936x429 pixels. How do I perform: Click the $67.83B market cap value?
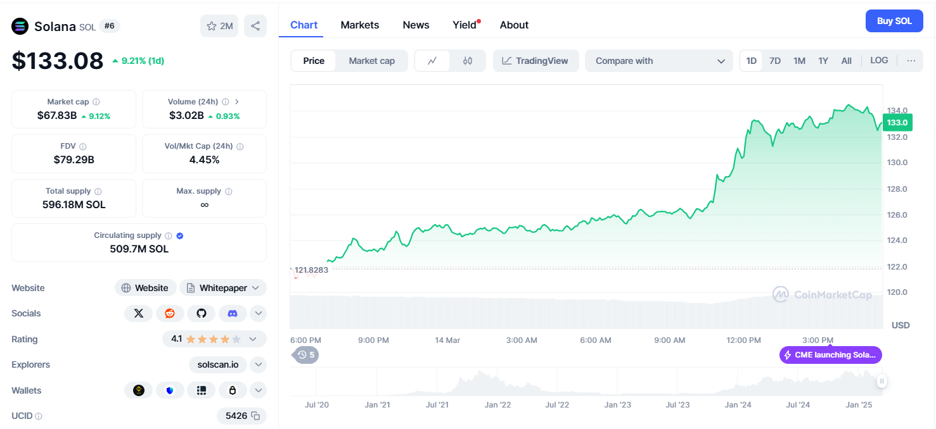click(57, 115)
